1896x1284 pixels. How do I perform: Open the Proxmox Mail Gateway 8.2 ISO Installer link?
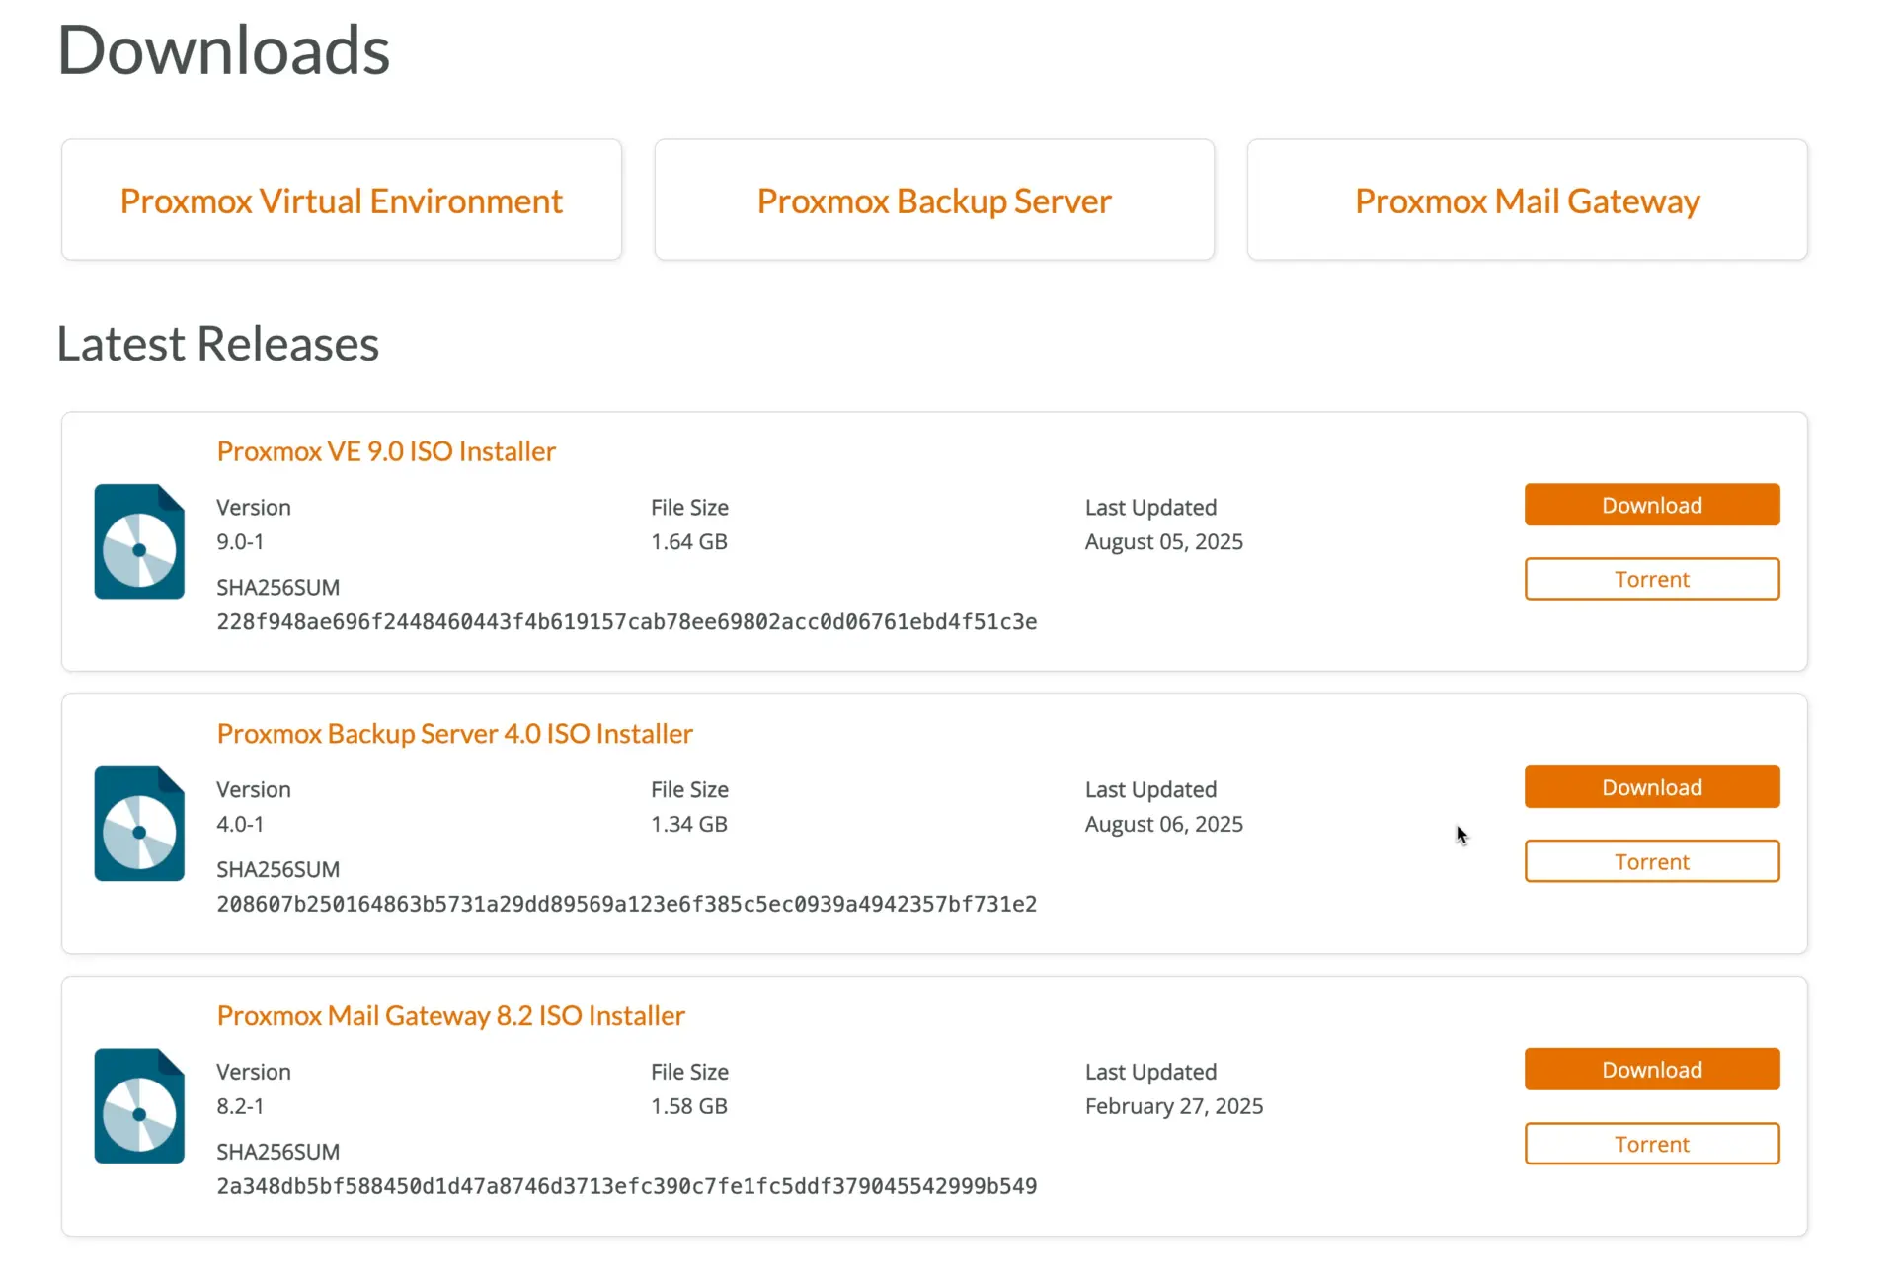(450, 1014)
